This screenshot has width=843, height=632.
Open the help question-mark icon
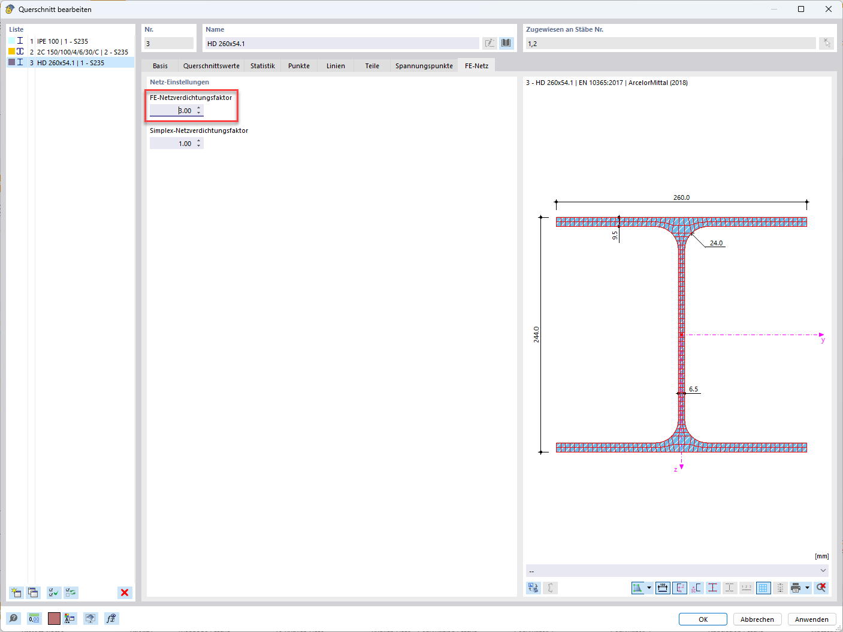pos(13,618)
